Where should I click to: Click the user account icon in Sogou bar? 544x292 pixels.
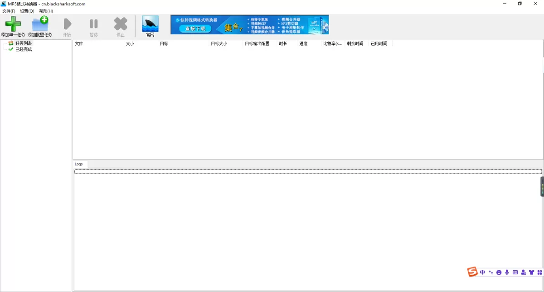[x=524, y=272]
